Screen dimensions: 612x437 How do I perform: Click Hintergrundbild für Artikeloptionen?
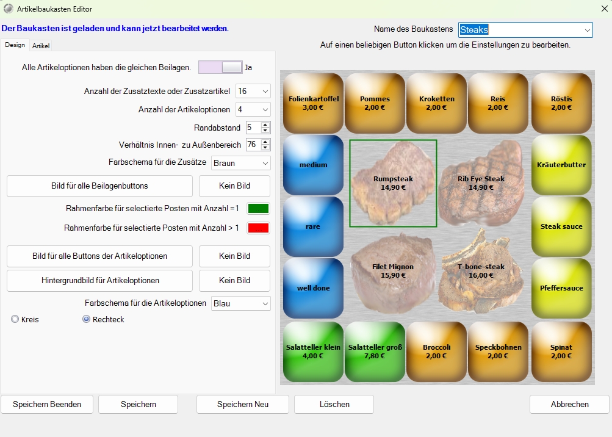click(x=99, y=280)
